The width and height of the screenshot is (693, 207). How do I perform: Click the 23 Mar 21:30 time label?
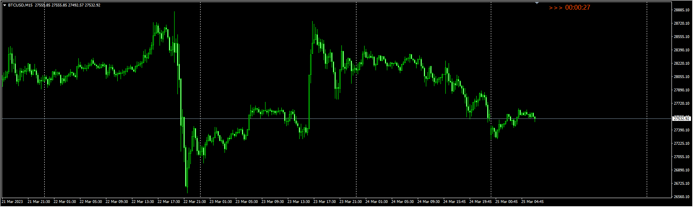(350, 202)
